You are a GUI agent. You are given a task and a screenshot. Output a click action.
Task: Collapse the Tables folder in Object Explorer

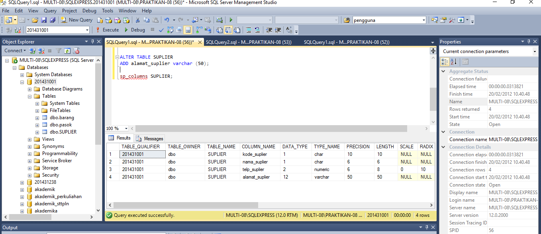(29, 96)
